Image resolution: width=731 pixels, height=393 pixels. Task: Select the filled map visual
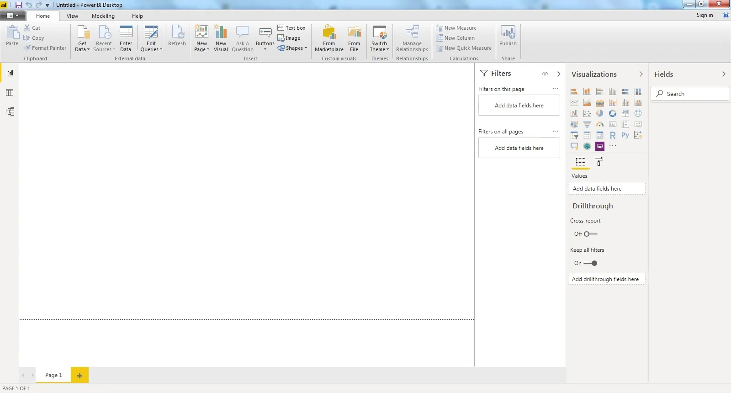(x=574, y=124)
